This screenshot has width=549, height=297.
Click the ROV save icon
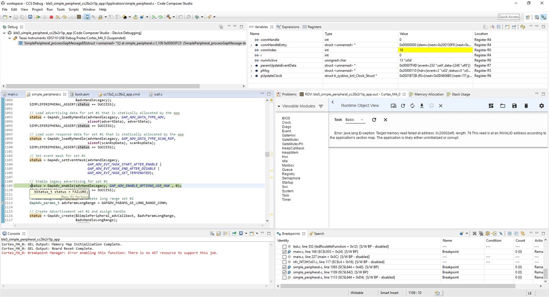[x=514, y=106]
